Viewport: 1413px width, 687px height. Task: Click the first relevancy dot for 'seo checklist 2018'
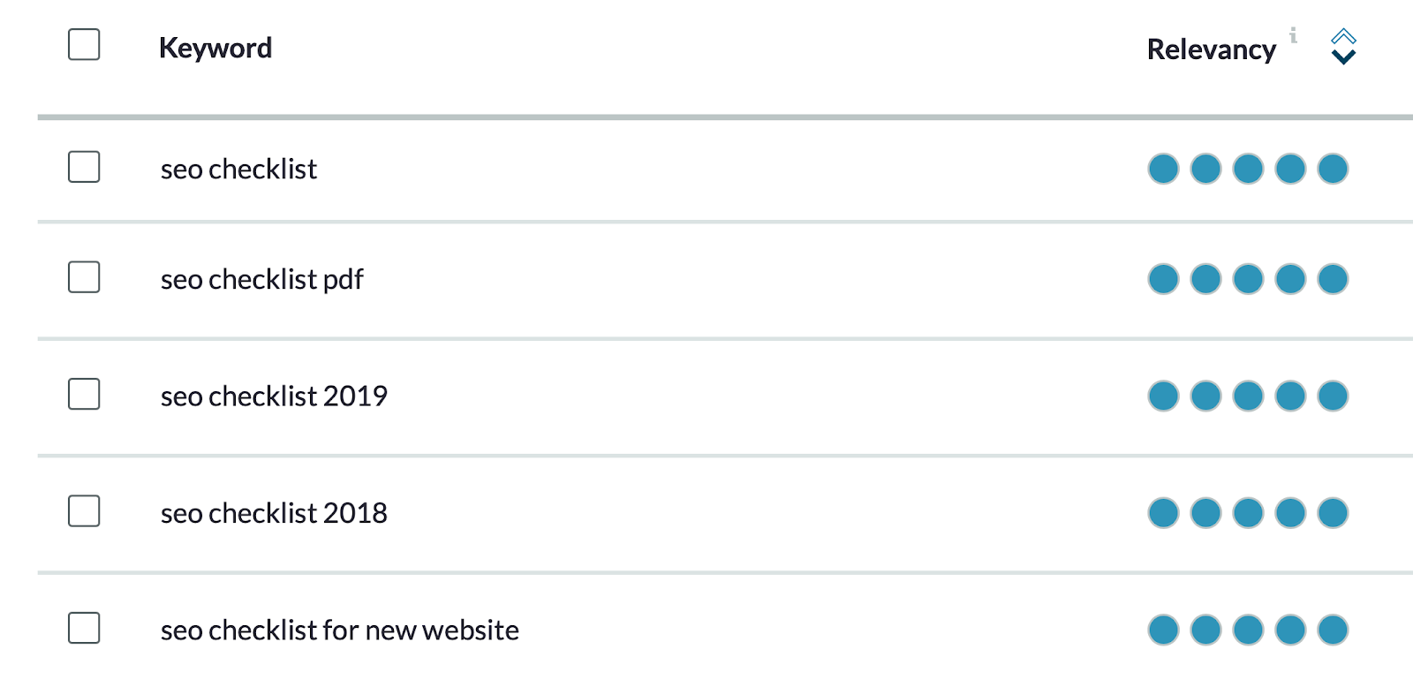pyautogui.click(x=1163, y=513)
